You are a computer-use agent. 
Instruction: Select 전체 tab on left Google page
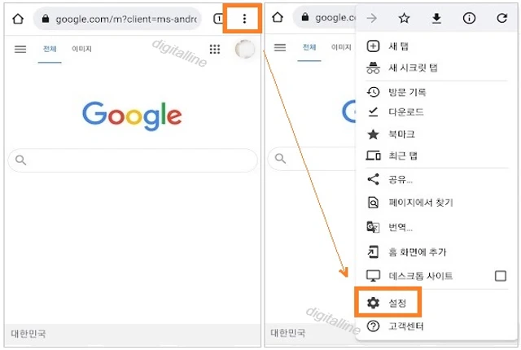50,49
